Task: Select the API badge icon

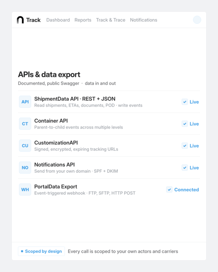Action: click(x=25, y=102)
